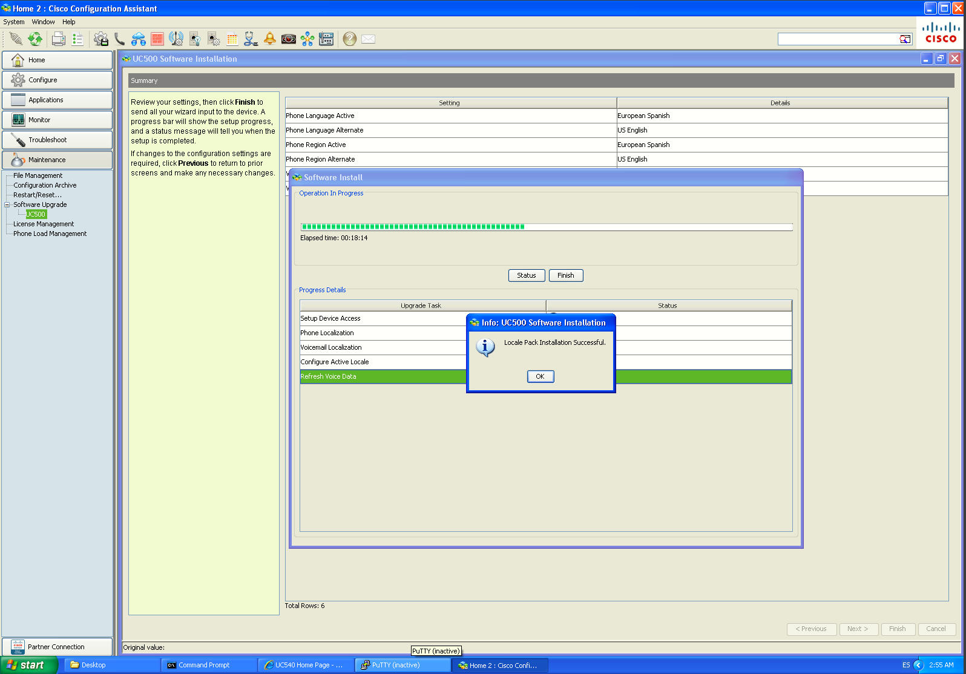Click the Print icon in toolbar
This screenshot has width=966, height=674.
coord(59,39)
